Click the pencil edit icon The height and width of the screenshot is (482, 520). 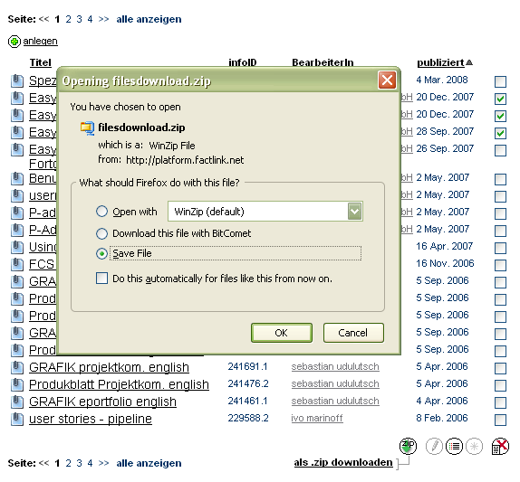(x=434, y=447)
